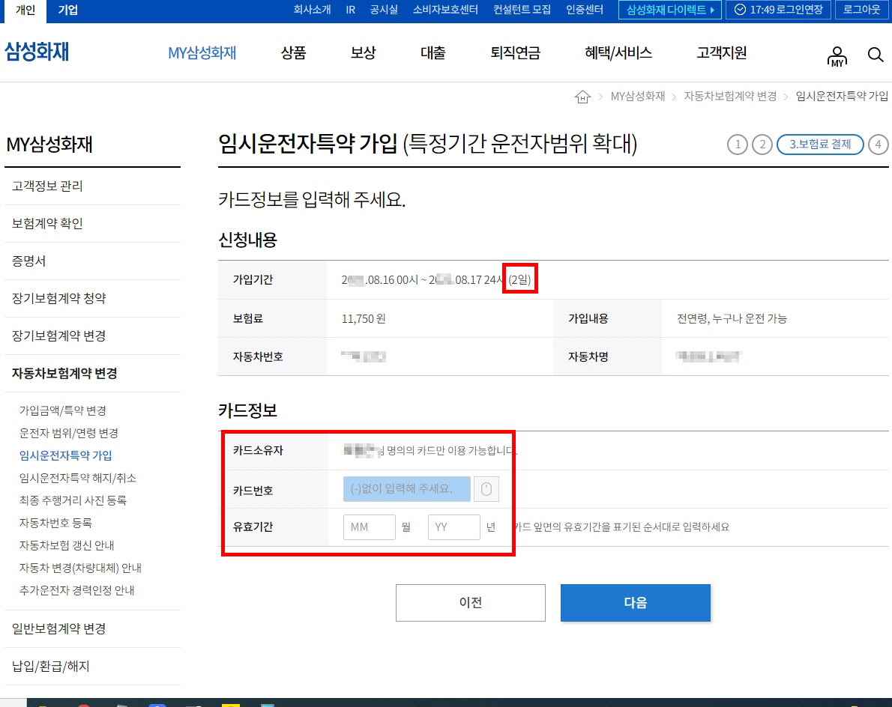892x707 pixels.
Task: Select 추가운전자 경력인정 안내 submenu
Action: click(x=76, y=590)
